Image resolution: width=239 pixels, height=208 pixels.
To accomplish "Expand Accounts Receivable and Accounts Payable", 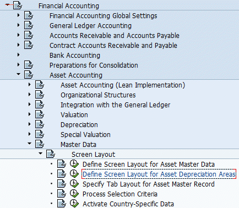I will coord(18,35).
